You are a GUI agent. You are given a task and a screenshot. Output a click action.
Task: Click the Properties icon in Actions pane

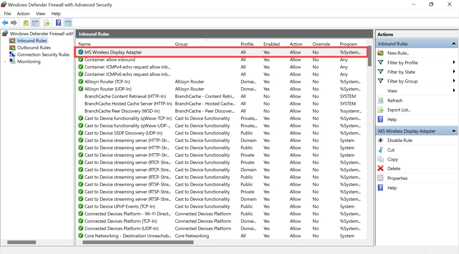pyautogui.click(x=381, y=178)
